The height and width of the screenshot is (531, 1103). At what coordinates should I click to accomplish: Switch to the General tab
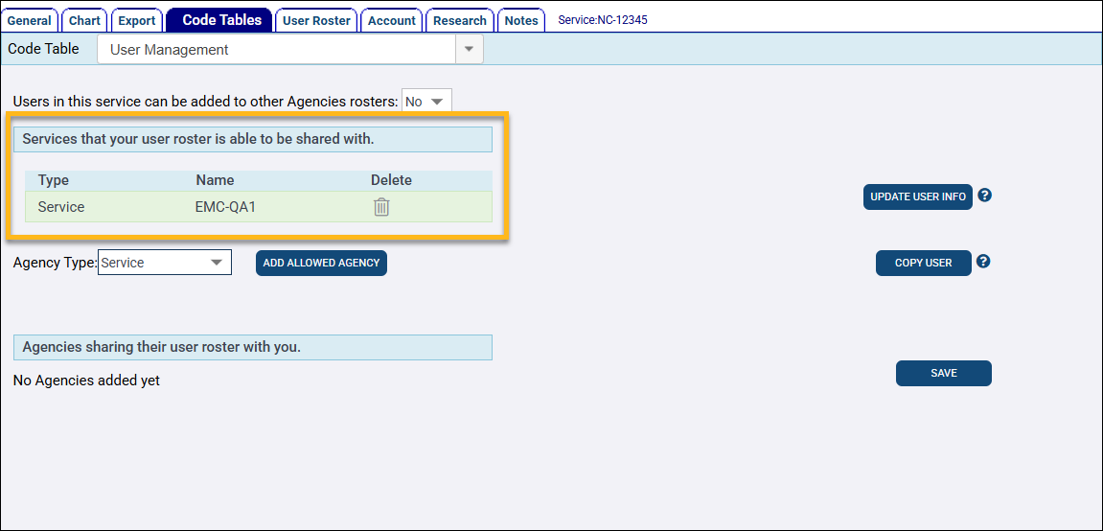(29, 20)
